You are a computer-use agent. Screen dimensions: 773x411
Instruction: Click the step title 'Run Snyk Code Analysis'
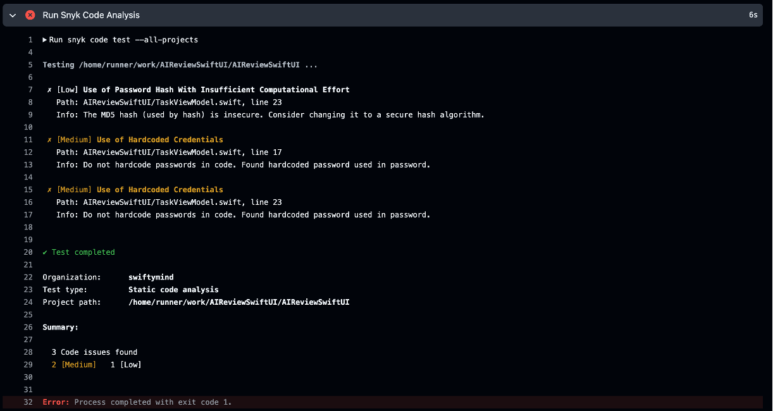[91, 15]
